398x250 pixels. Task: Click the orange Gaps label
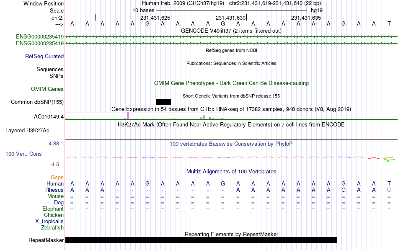point(57,178)
